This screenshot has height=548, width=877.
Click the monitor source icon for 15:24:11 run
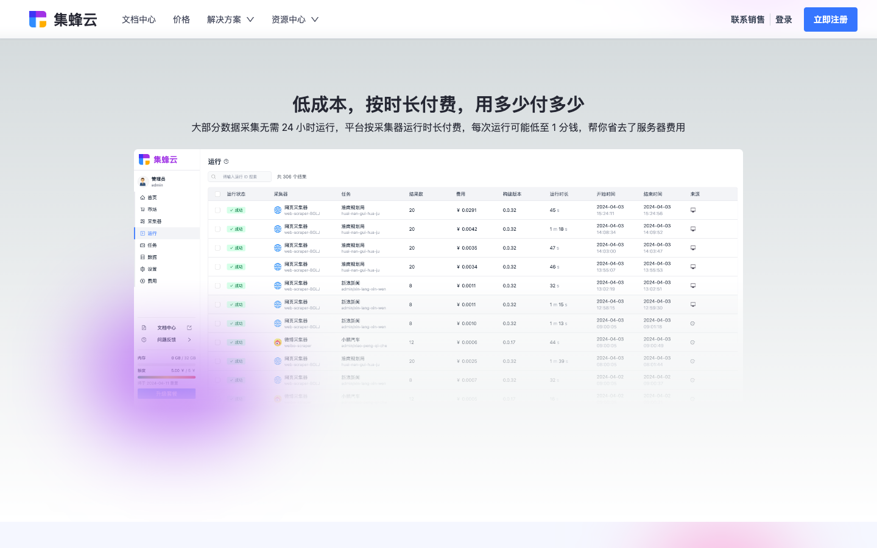[693, 210]
